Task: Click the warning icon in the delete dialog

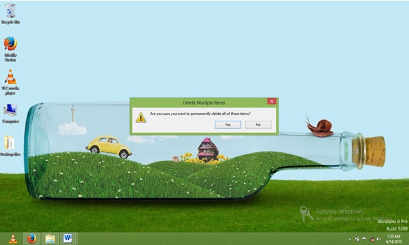Action: coord(141,117)
